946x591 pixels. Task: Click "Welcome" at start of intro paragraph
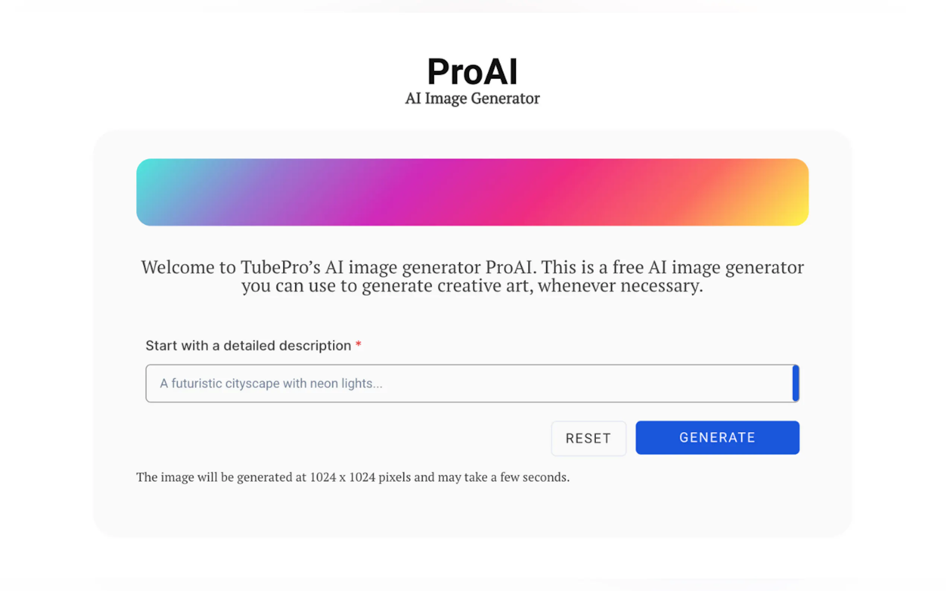point(178,267)
